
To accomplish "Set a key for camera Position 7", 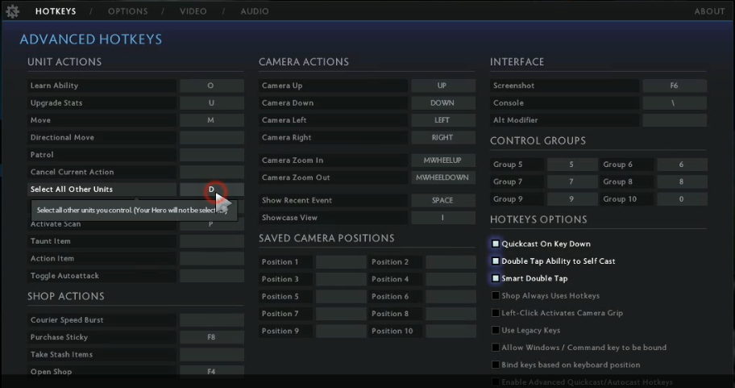I will [341, 314].
